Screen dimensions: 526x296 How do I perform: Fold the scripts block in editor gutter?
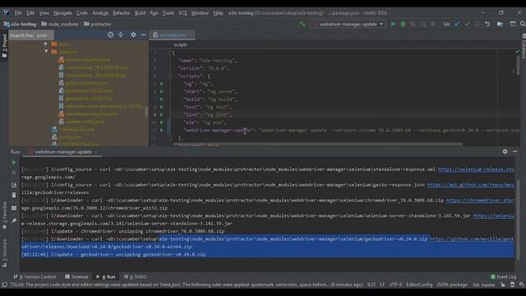click(x=170, y=76)
